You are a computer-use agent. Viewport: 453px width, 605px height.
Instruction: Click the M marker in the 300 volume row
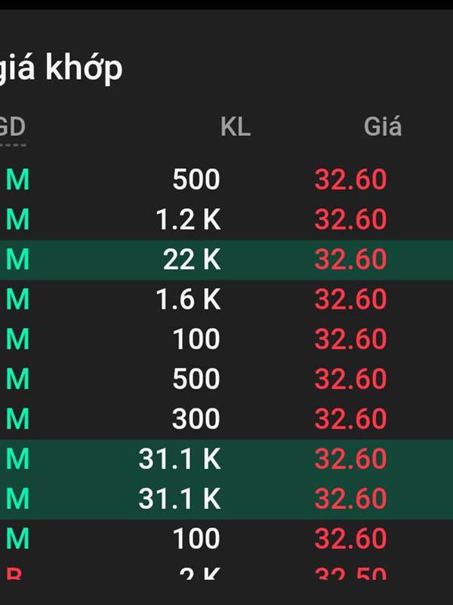coord(17,419)
